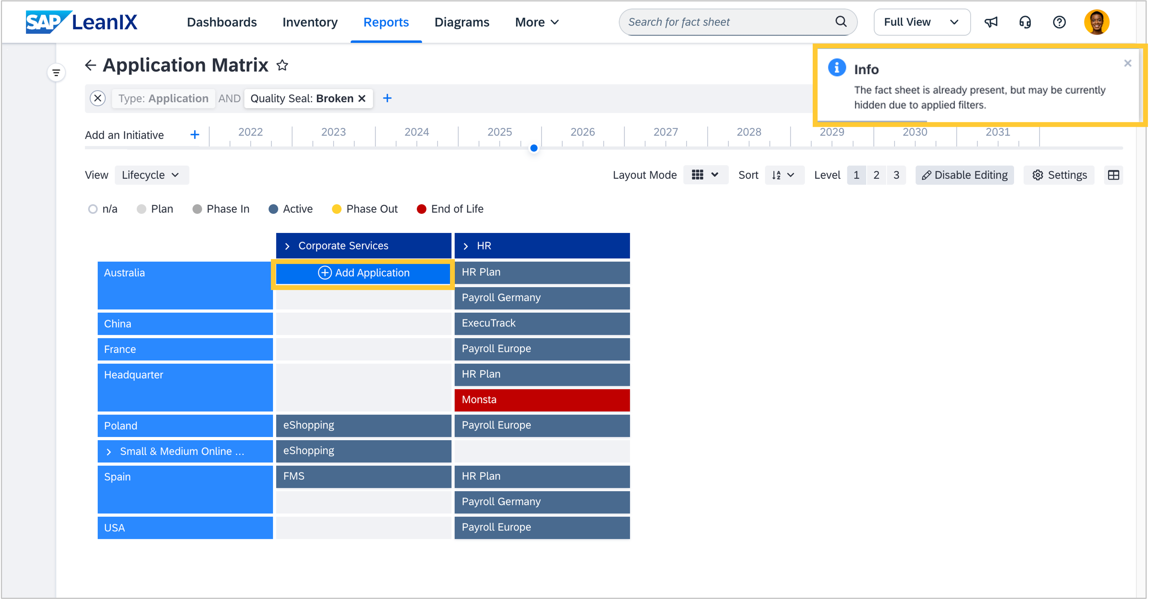Viewport: 1149px width, 599px height.
Task: Select Level 3 in the level toggle
Action: [896, 175]
